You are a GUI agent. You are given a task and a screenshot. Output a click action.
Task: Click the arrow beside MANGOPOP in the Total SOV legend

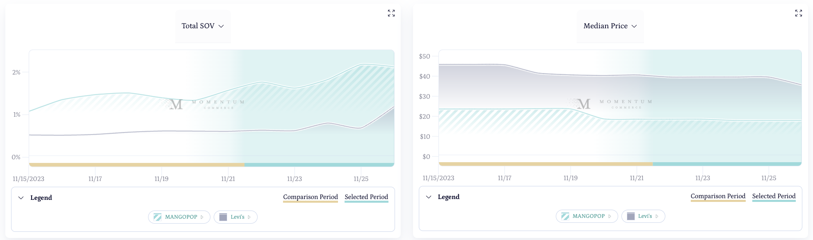(x=202, y=217)
